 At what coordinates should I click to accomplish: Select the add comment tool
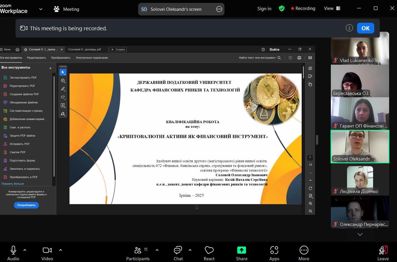coord(63,81)
